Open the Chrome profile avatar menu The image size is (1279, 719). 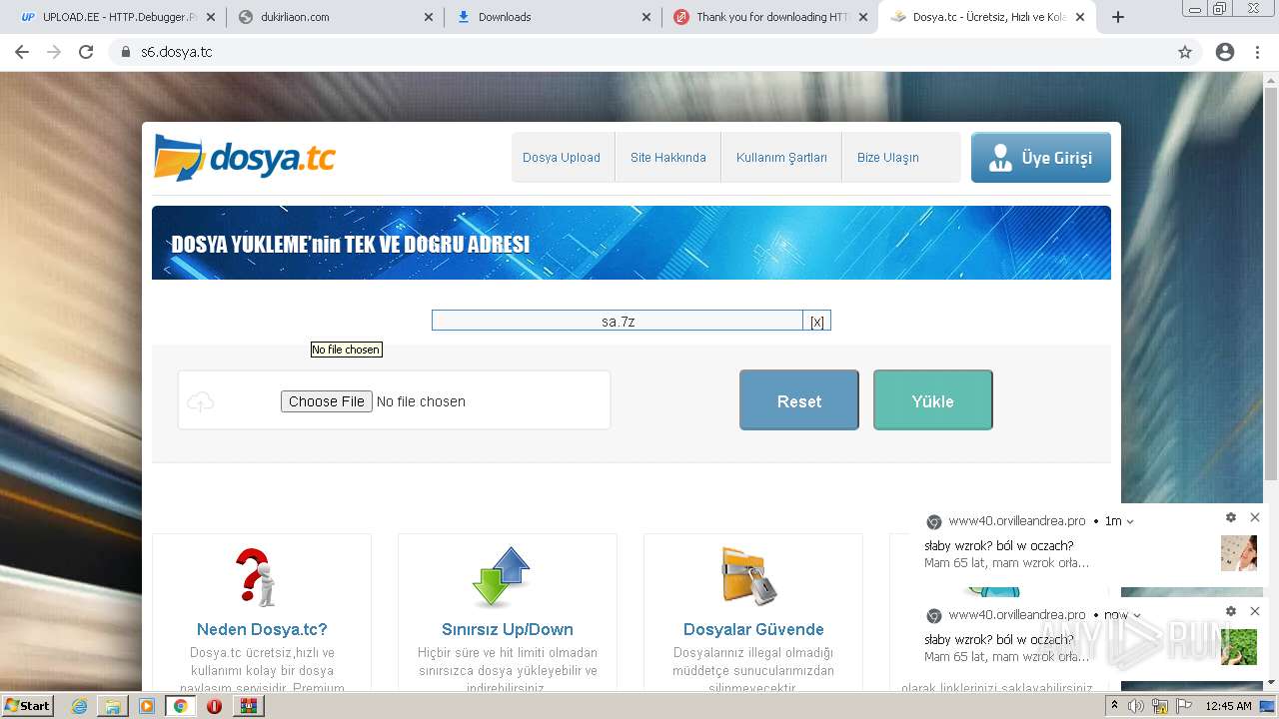(x=1225, y=52)
